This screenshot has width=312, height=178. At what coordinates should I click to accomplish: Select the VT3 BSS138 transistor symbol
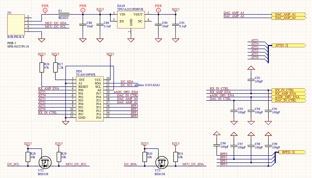(x=162, y=162)
